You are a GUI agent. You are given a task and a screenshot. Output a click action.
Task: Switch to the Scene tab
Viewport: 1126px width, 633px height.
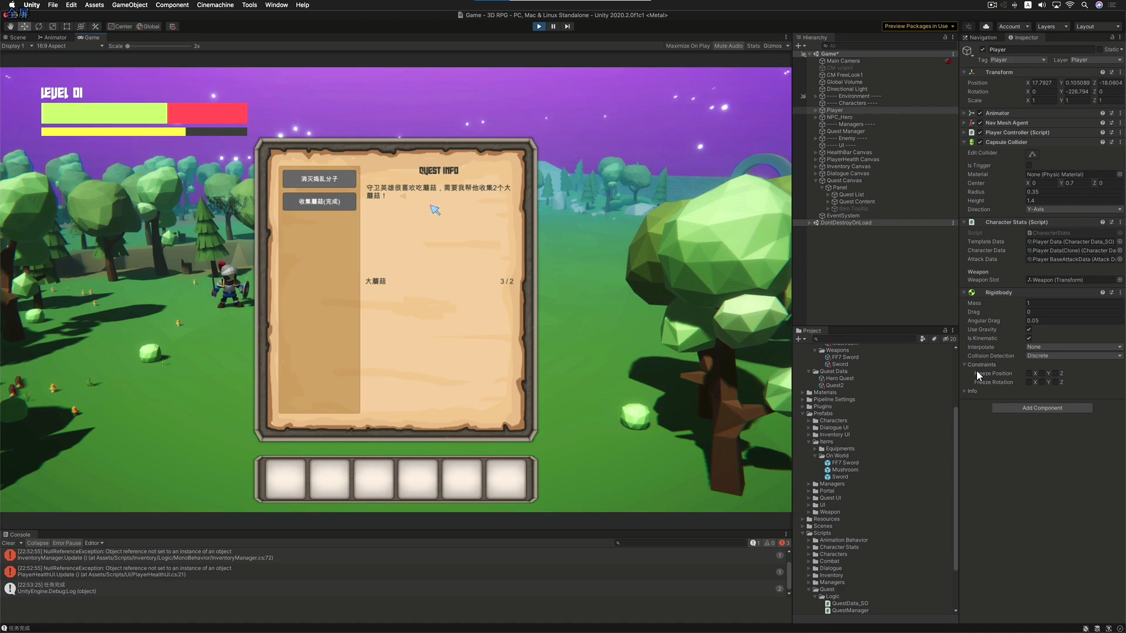pyautogui.click(x=16, y=38)
